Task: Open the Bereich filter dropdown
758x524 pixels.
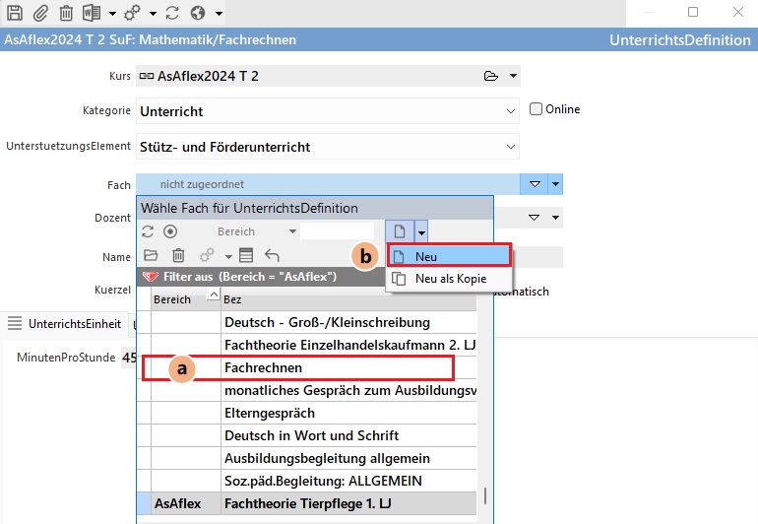Action: pos(292,231)
